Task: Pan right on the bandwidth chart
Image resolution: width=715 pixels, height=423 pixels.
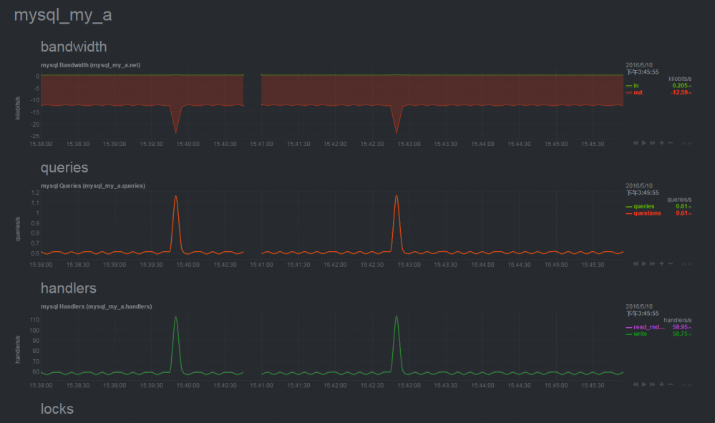Action: pos(653,143)
